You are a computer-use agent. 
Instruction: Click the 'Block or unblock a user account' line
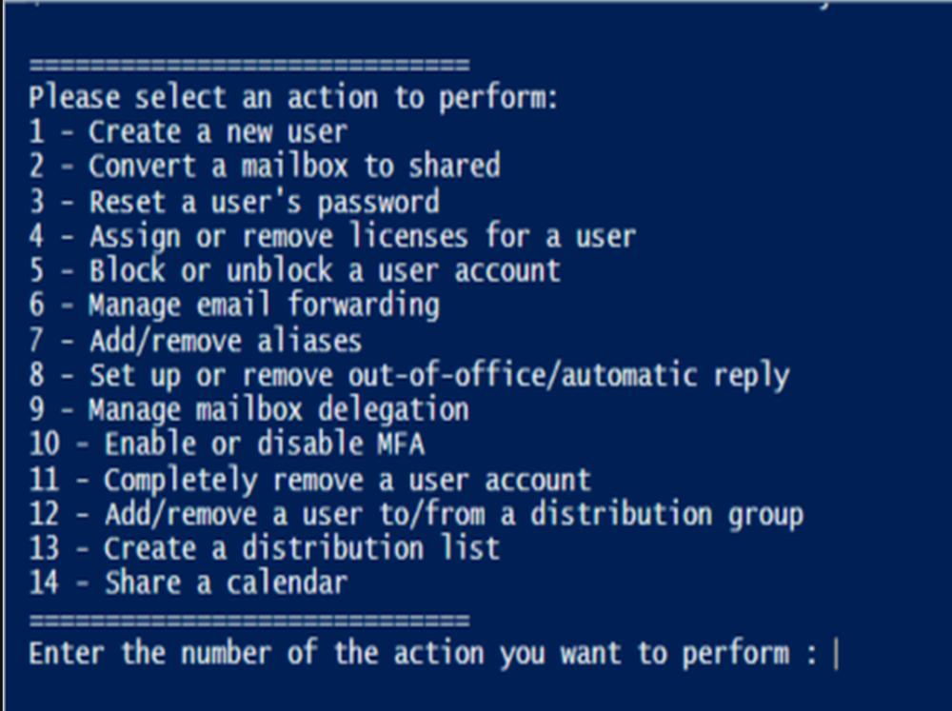[x=294, y=271]
